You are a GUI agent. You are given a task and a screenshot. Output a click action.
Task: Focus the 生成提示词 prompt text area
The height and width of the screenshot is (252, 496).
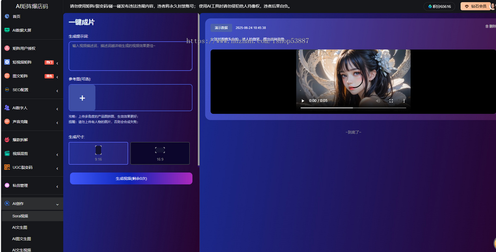click(130, 56)
